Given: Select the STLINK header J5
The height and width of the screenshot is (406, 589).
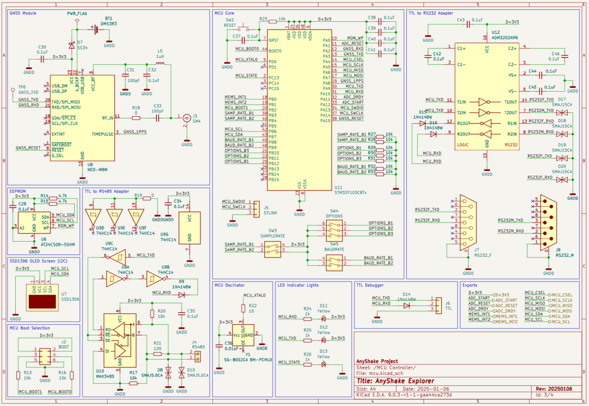Looking at the screenshot, I should pos(256,209).
